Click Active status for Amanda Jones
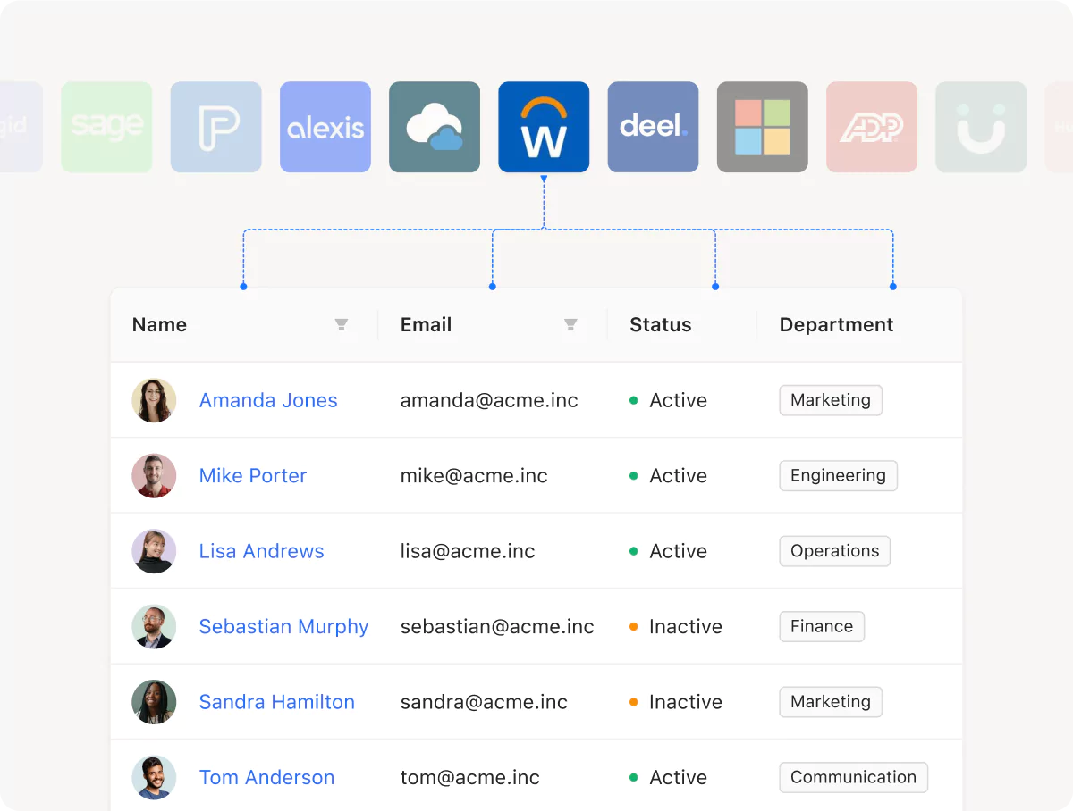 coord(668,400)
